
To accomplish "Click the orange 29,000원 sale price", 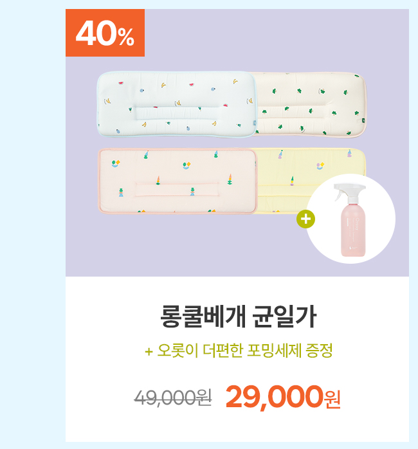I will tap(283, 397).
